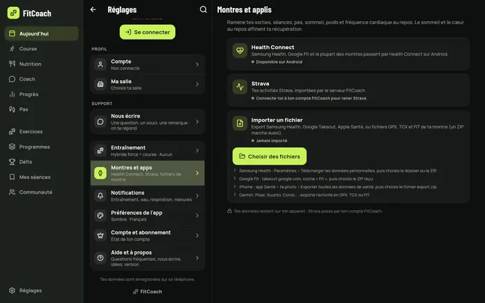Image resolution: width=485 pixels, height=303 pixels.
Task: Go back using the left arrow icon
Action: click(x=93, y=10)
